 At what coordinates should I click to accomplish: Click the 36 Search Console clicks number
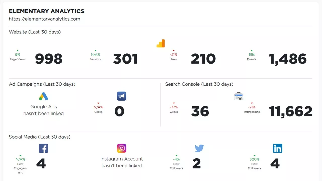pyautogui.click(x=200, y=111)
